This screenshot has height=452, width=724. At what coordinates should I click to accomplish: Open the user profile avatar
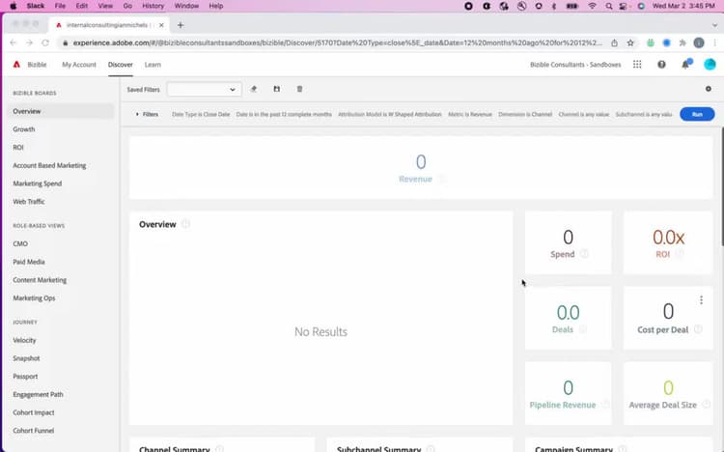(710, 65)
